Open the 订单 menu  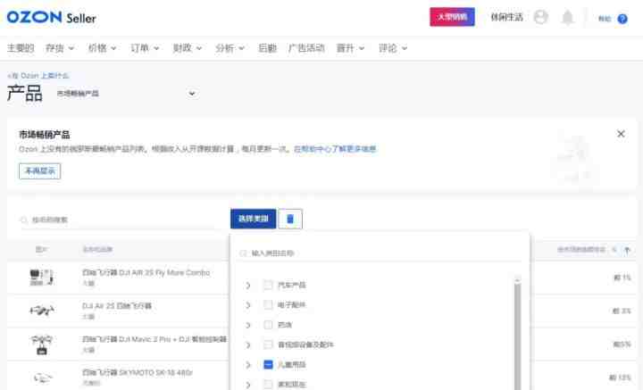coord(145,48)
